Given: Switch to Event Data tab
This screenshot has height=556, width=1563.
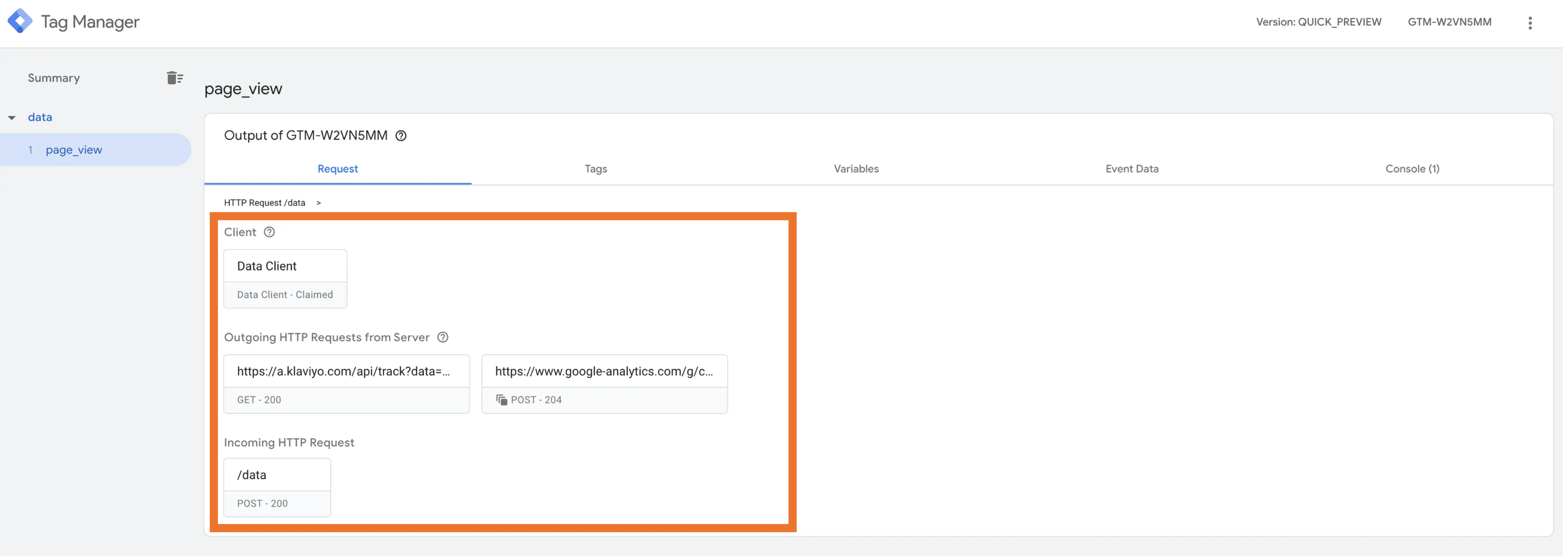Looking at the screenshot, I should click(1131, 168).
